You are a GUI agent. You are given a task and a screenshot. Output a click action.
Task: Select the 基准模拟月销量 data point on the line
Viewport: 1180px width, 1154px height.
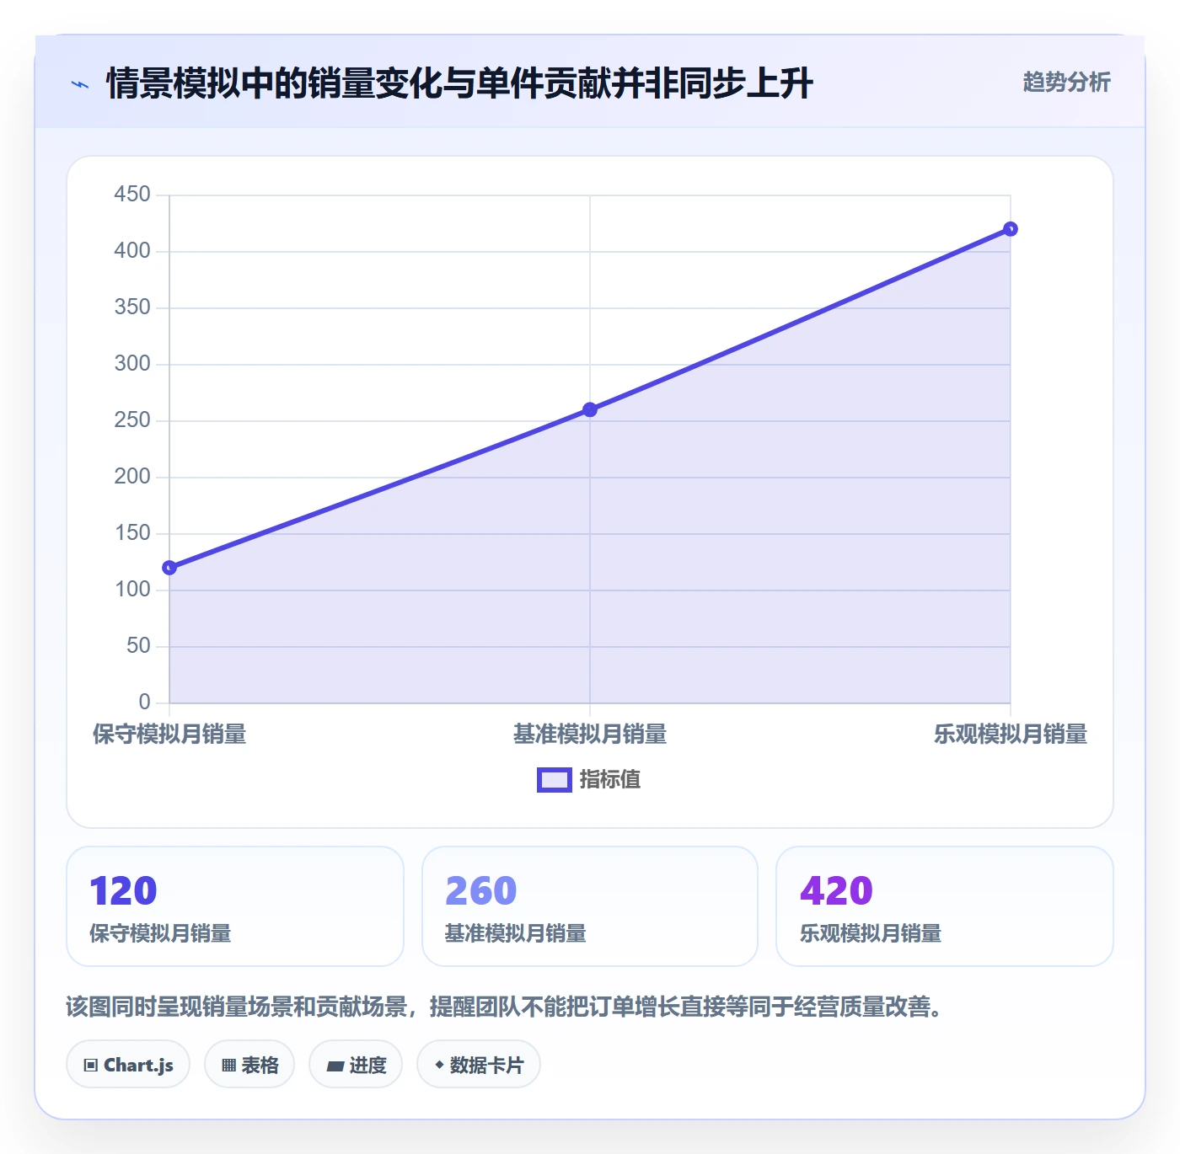pos(590,409)
